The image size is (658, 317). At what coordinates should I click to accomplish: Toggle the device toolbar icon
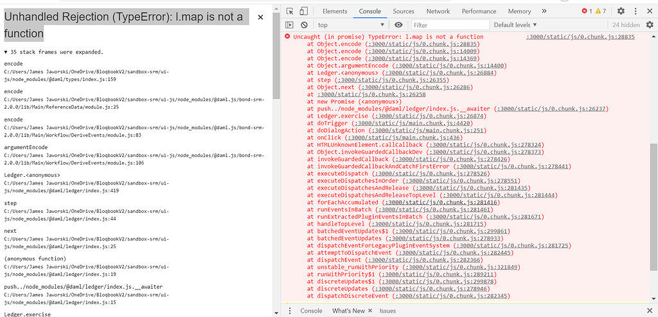[304, 12]
